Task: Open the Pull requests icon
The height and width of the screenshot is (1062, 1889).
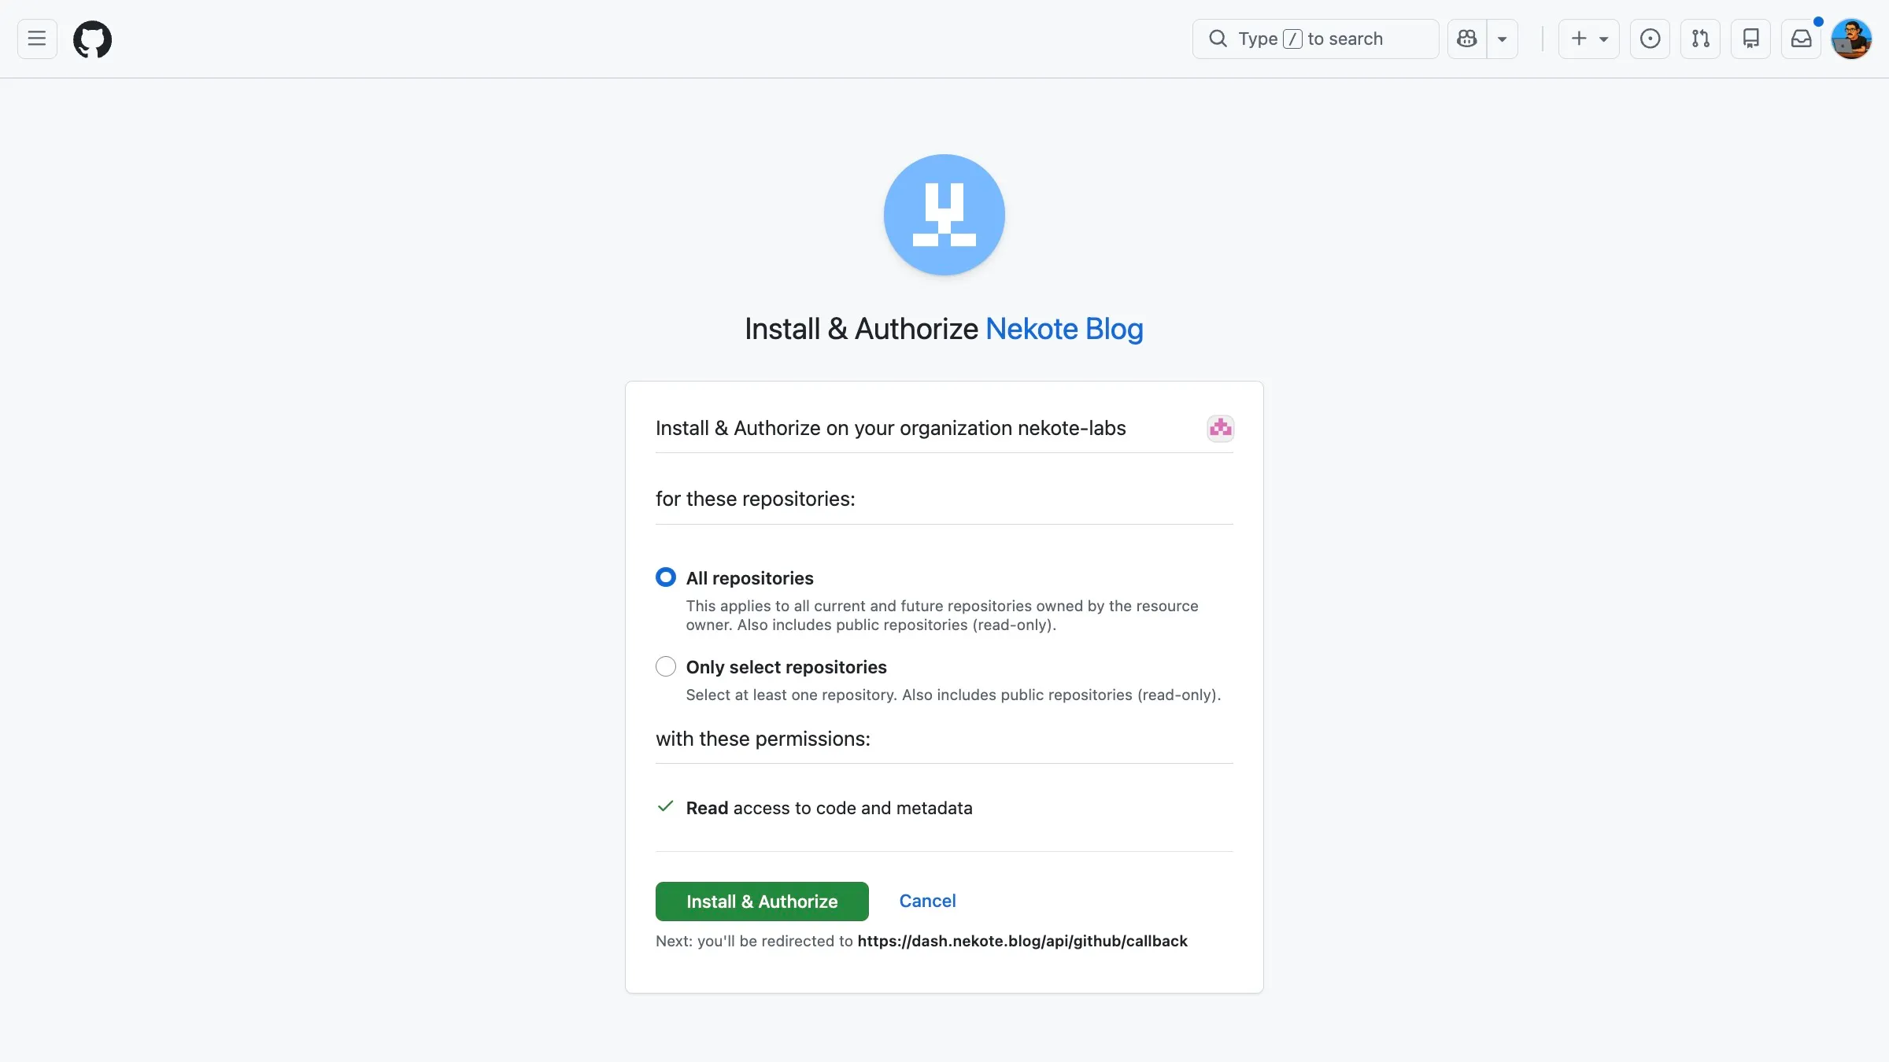Action: coord(1700,39)
